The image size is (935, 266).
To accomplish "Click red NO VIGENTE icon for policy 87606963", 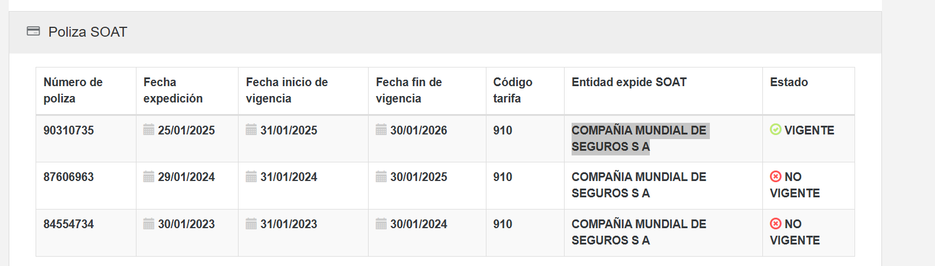I will [775, 176].
